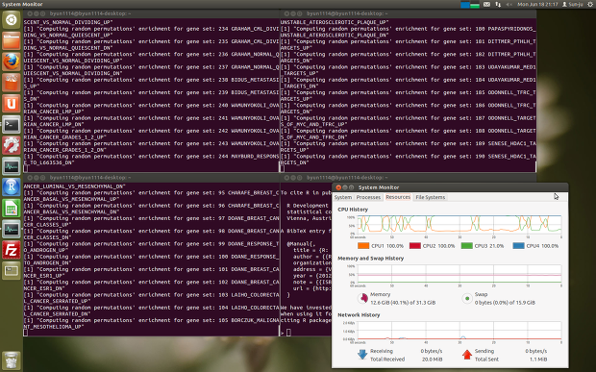596x372 pixels.
Task: Launch the R application icon
Action: (x=11, y=186)
